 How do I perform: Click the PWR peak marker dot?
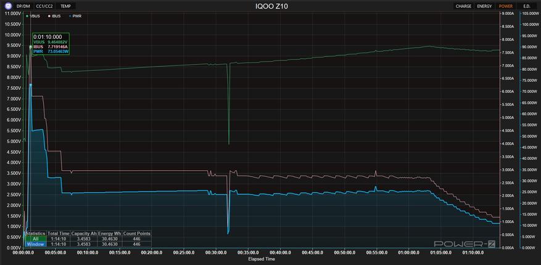click(x=30, y=85)
